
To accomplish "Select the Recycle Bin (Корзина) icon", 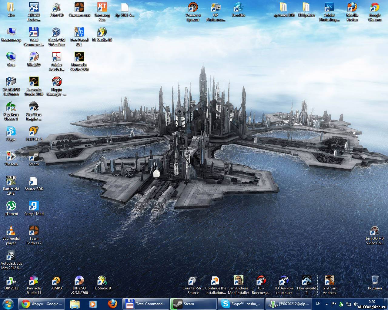I will (x=375, y=281).
